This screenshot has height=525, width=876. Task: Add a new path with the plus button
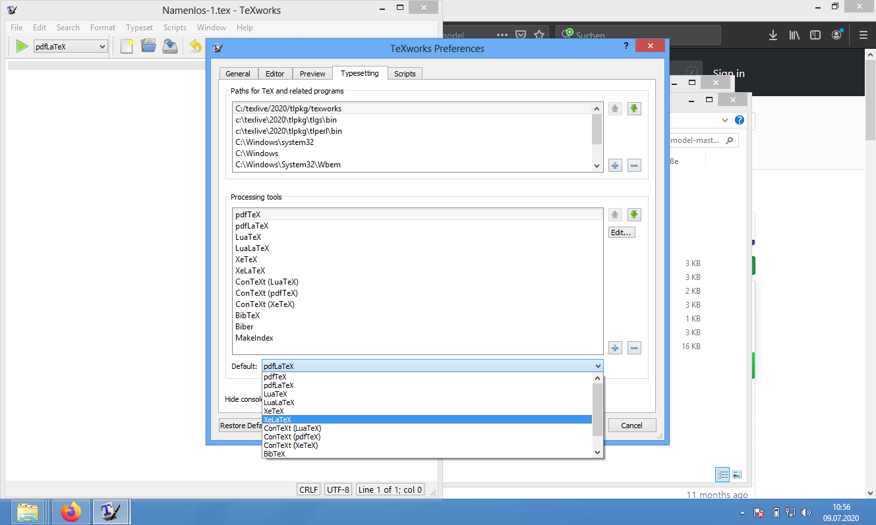615,165
